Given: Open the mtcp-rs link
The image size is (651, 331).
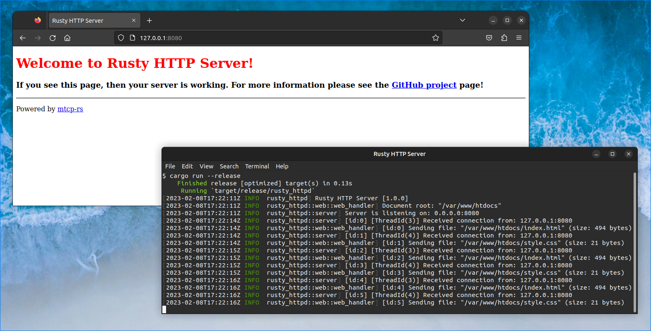Looking at the screenshot, I should point(70,109).
